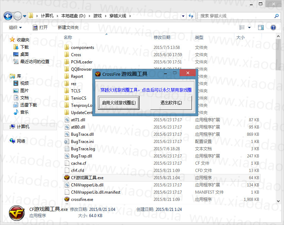Select the CF游戏圈工具.exe file icon
Viewport: 284px width, 225px height.
click(x=67, y=178)
